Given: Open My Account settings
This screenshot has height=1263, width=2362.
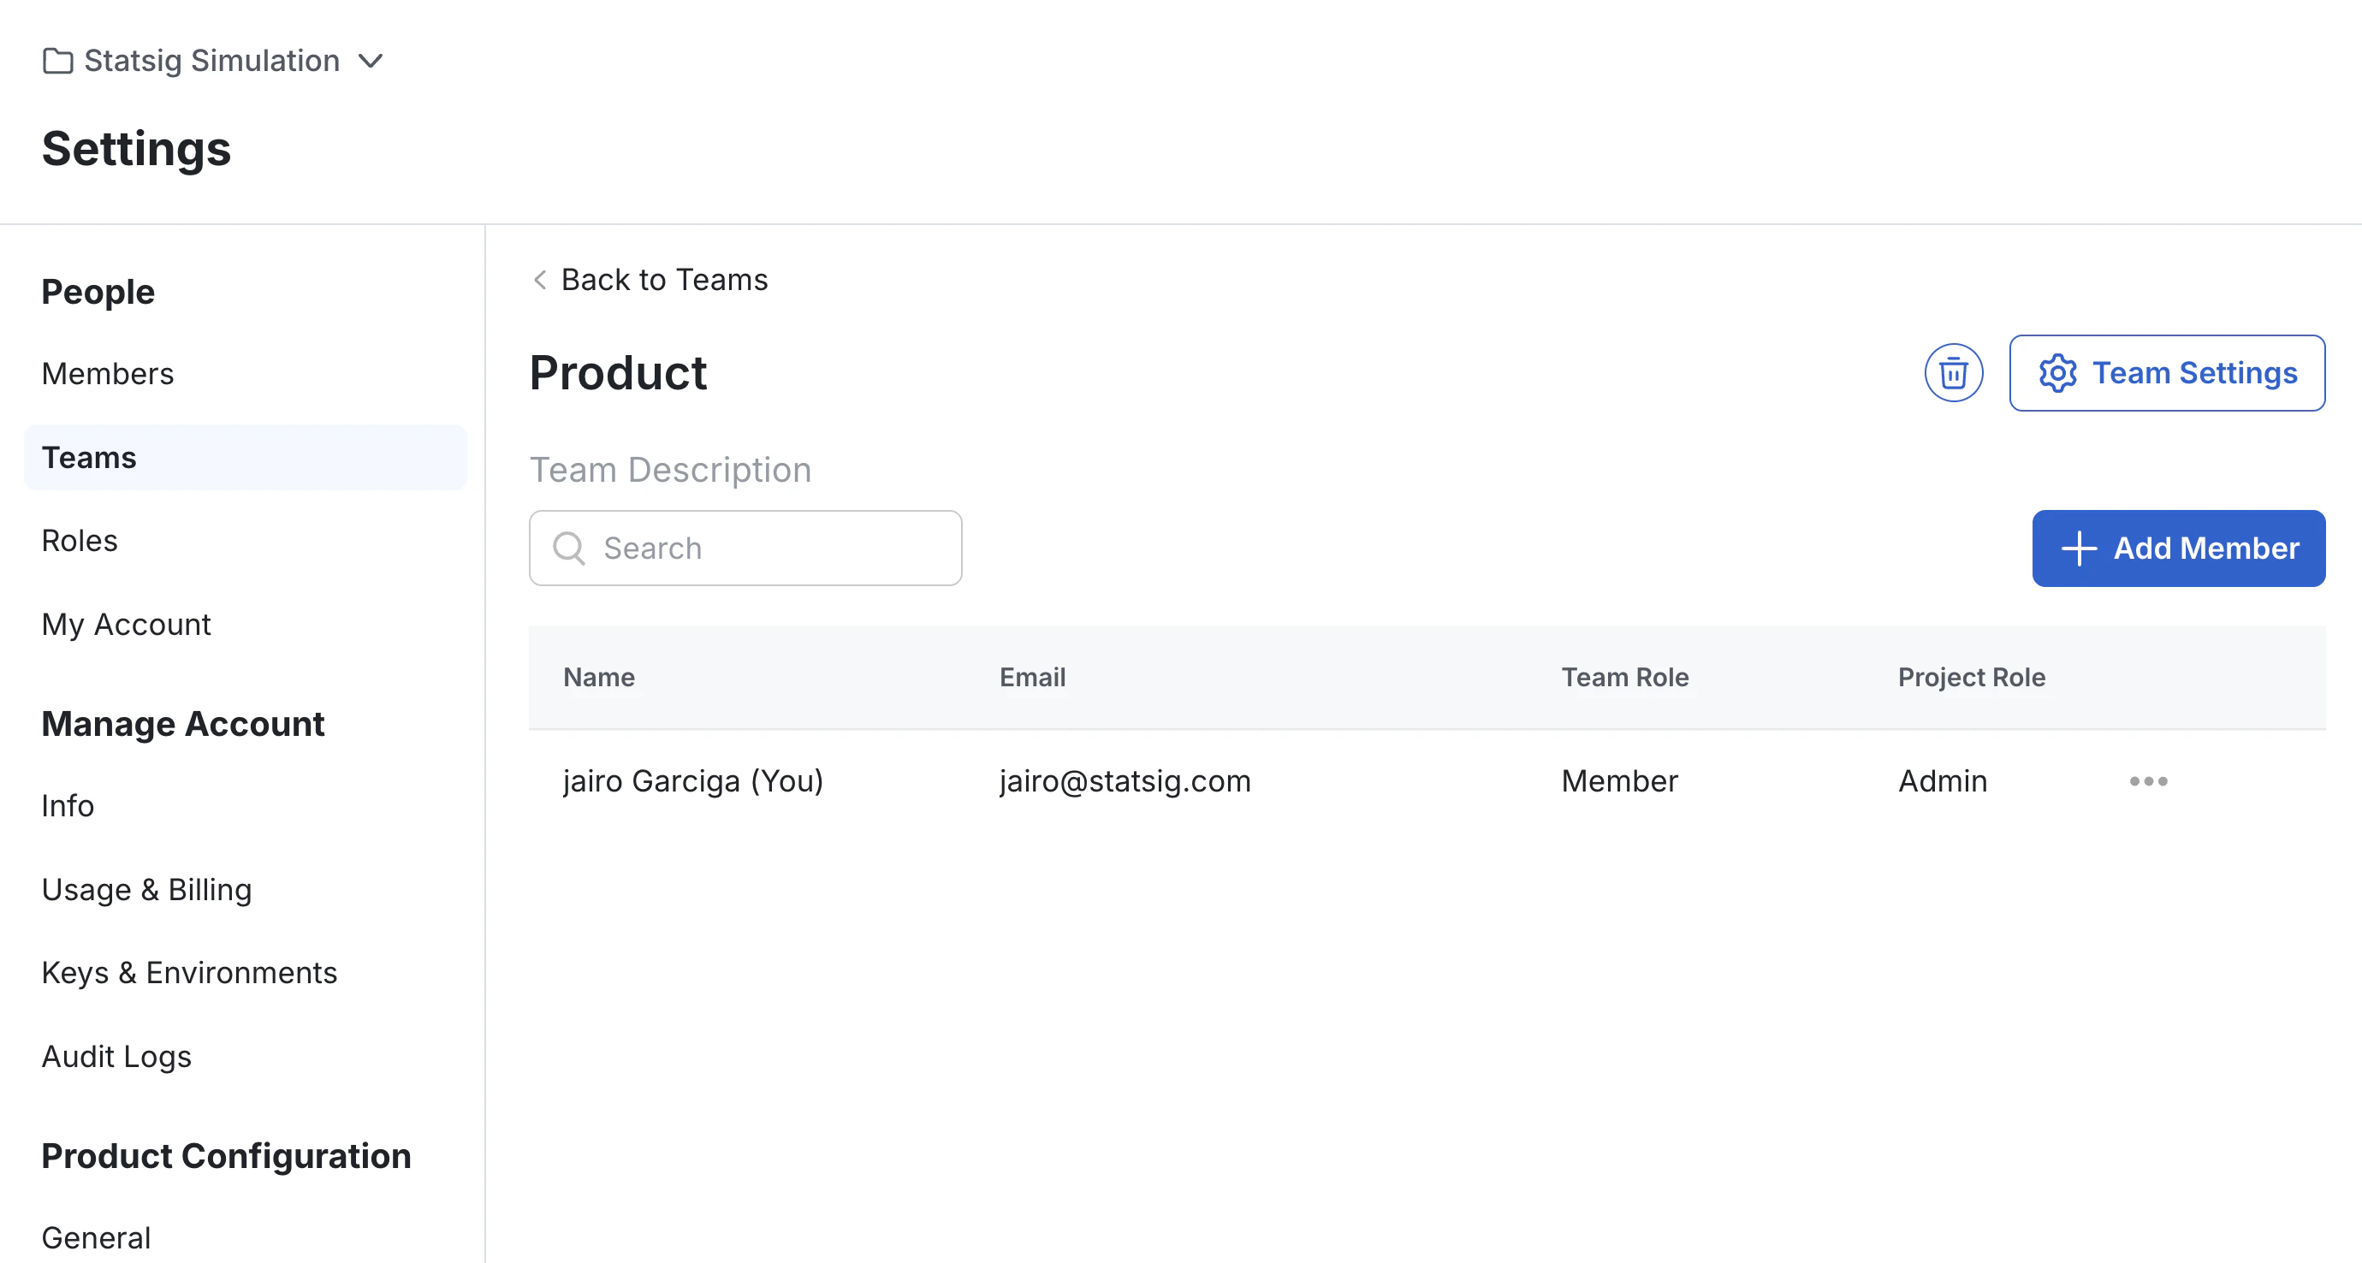Looking at the screenshot, I should 126,624.
